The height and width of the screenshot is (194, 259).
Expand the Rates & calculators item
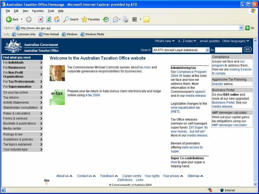[x=22, y=113]
